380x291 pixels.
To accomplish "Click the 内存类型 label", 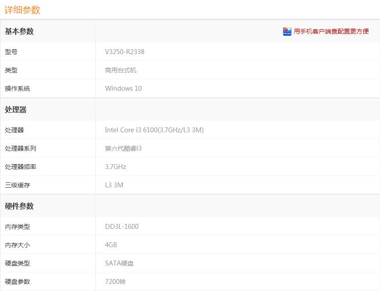I will tap(17, 227).
